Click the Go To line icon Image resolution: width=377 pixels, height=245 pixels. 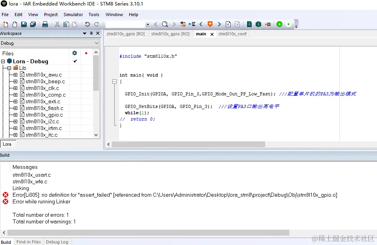coord(192,24)
